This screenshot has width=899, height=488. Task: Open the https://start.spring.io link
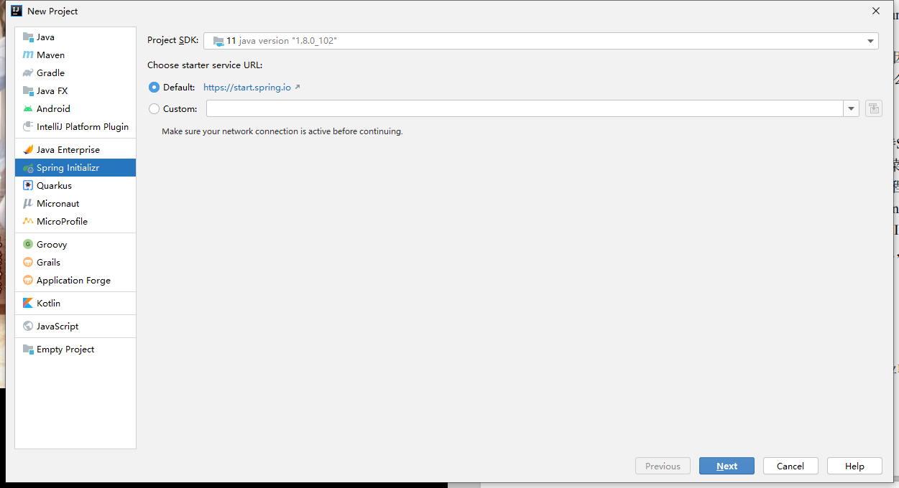coord(247,88)
